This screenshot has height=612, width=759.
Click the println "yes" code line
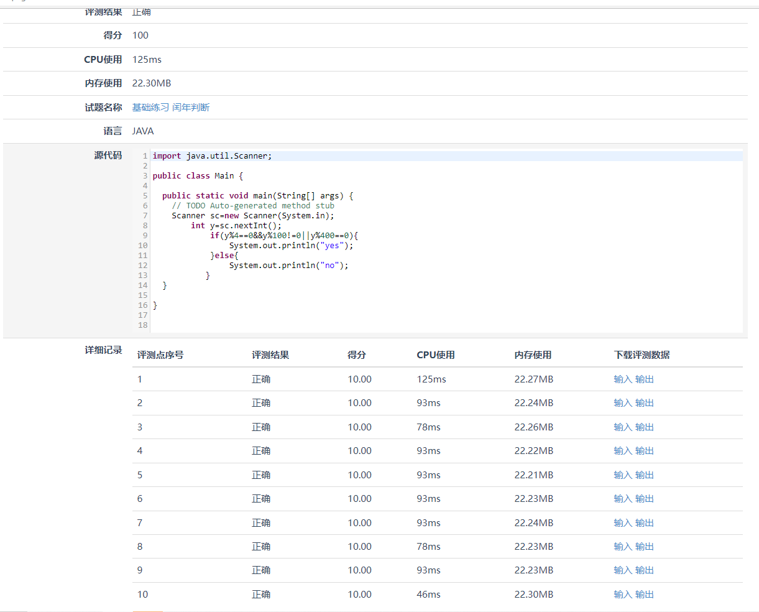(291, 246)
